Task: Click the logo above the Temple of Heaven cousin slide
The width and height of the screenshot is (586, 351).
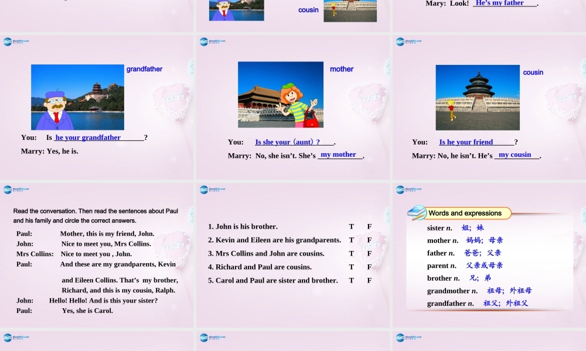Action: pos(408,42)
